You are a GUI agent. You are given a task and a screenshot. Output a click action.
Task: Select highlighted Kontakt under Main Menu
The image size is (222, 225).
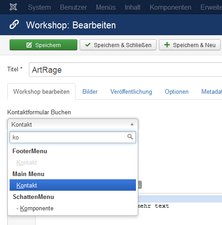click(x=73, y=185)
